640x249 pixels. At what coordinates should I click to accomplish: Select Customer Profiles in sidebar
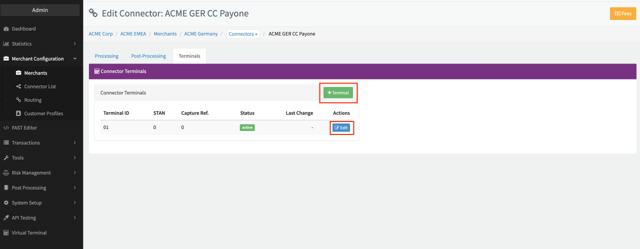coord(43,113)
